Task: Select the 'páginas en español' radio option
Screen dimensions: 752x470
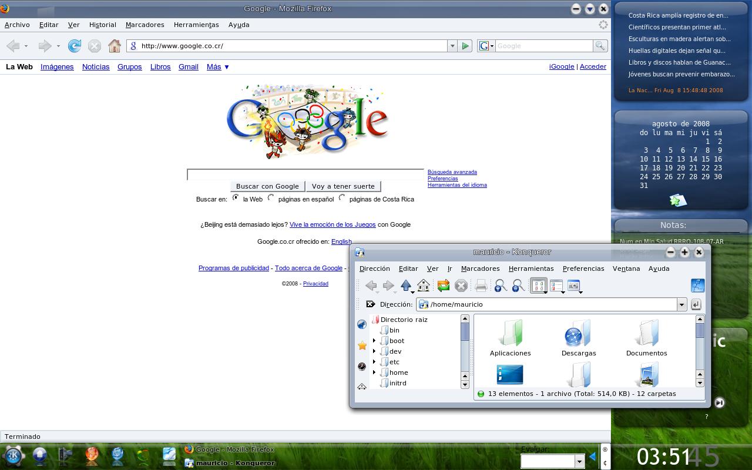Action: (271, 198)
